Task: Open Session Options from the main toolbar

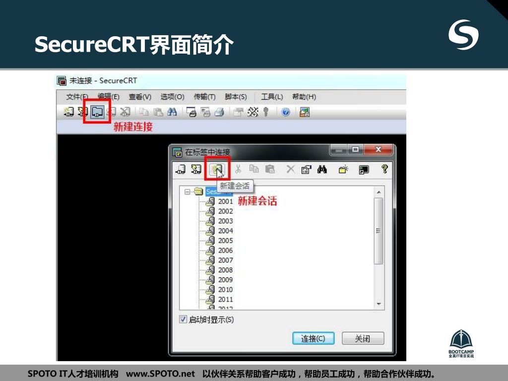Action: tap(238, 112)
